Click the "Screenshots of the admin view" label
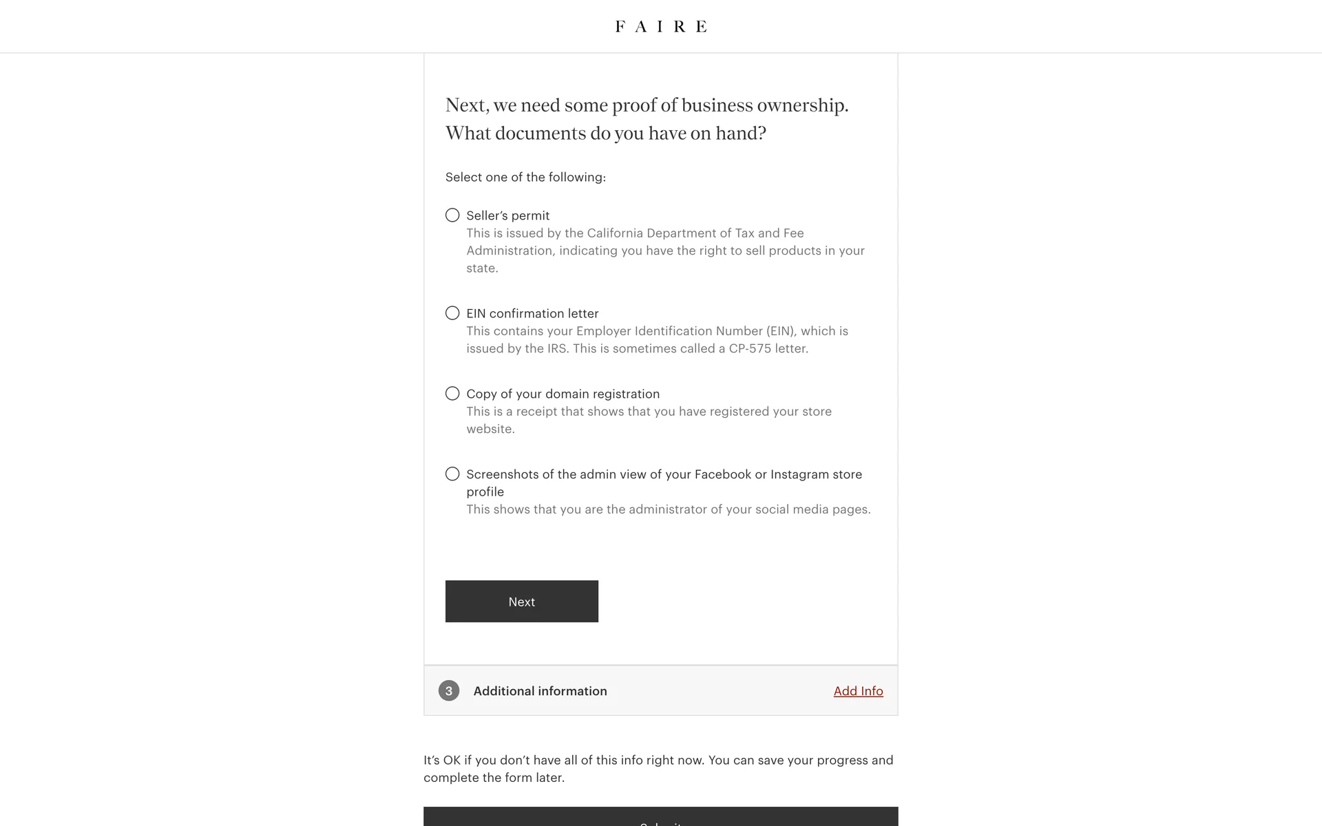The height and width of the screenshot is (826, 1322). pos(664,474)
